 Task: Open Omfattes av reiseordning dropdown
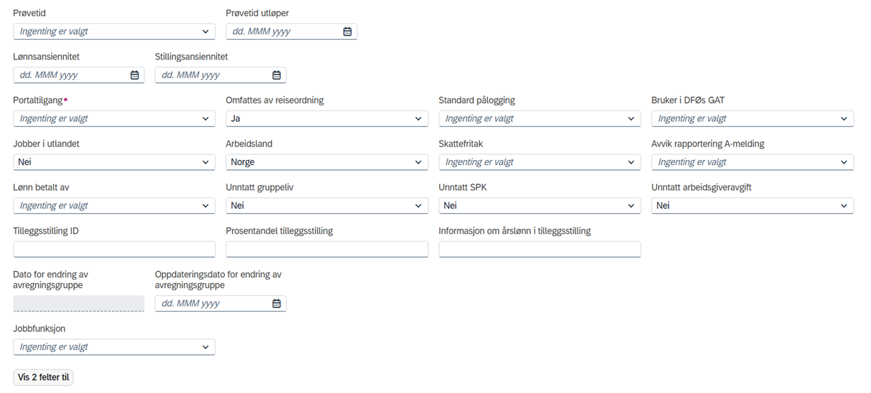coord(327,118)
